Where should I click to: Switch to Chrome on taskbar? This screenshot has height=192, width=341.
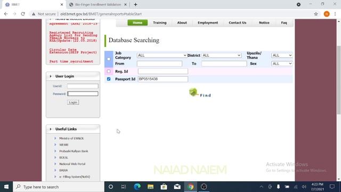click(x=191, y=187)
